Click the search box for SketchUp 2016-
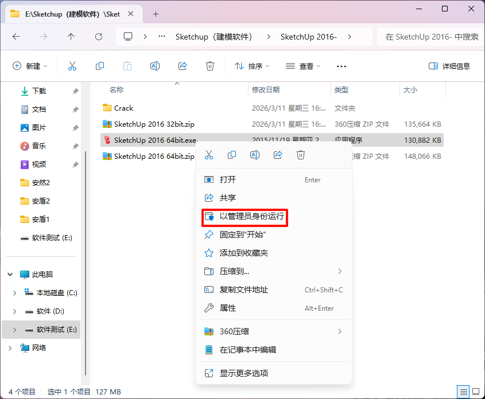Viewport: 485px width, 399px height. tap(431, 37)
